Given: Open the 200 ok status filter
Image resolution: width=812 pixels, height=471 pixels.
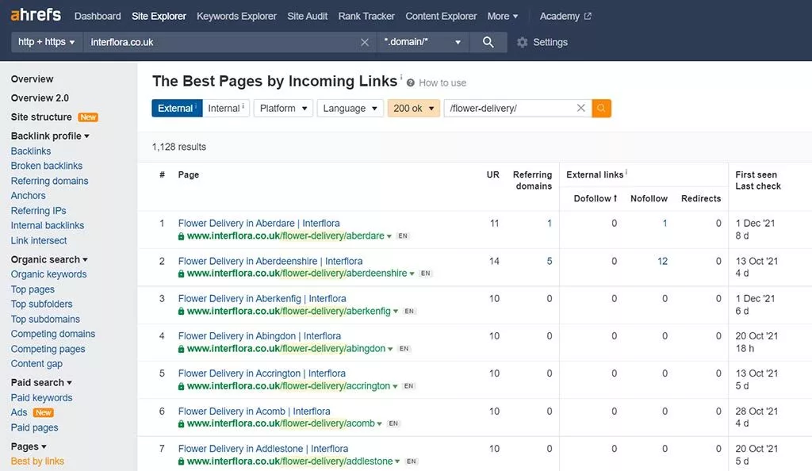Looking at the screenshot, I should (413, 108).
